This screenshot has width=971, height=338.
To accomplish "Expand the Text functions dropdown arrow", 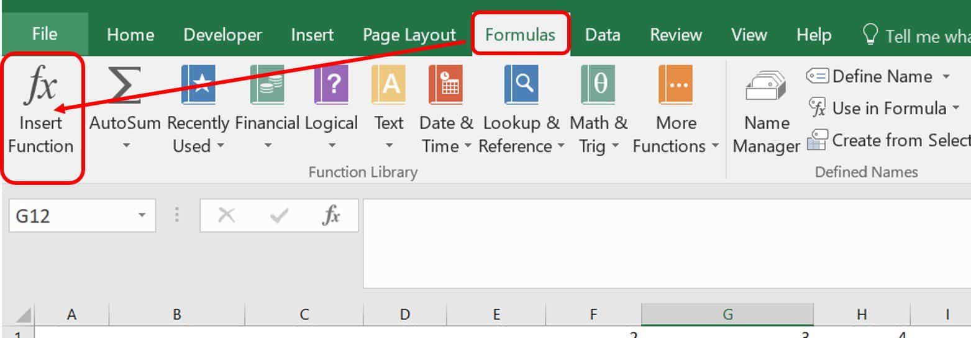I will click(389, 146).
